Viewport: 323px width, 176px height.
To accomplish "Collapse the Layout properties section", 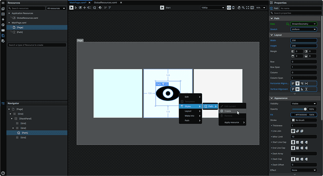I will (x=272, y=35).
